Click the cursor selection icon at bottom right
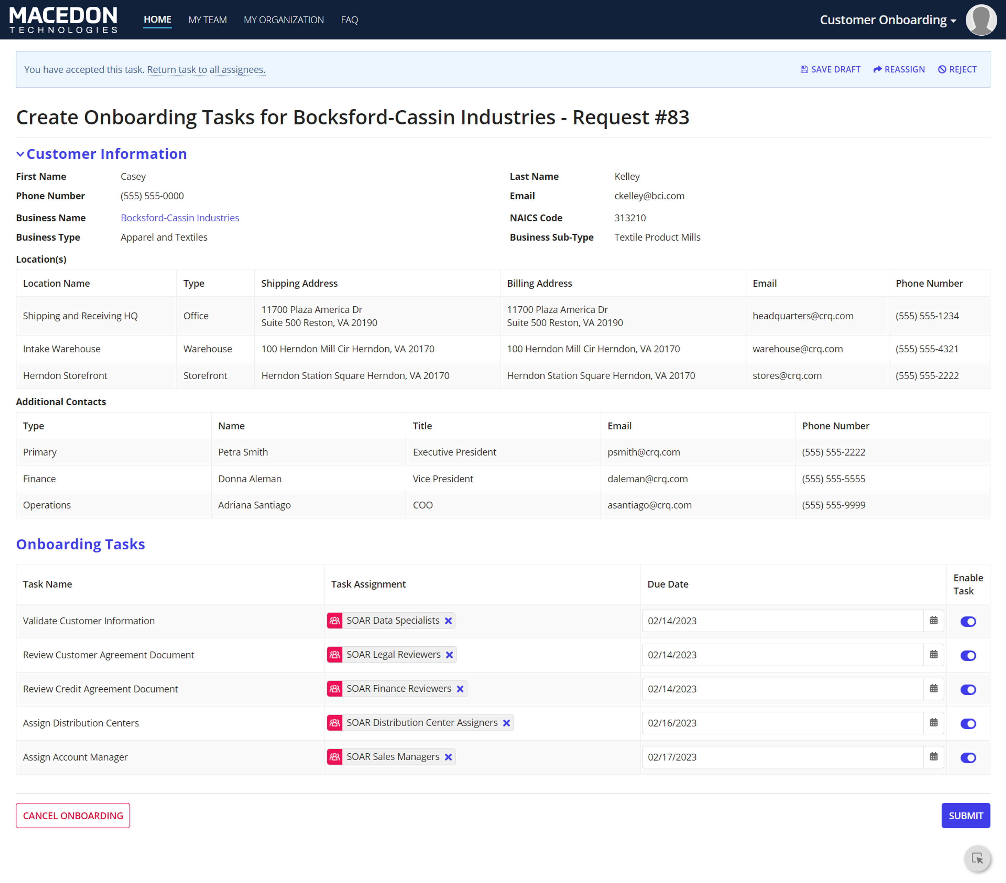Viewport: 1006px width, 883px height. (x=977, y=858)
